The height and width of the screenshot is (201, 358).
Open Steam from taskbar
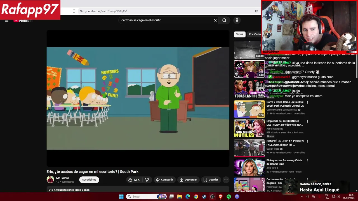point(204,197)
